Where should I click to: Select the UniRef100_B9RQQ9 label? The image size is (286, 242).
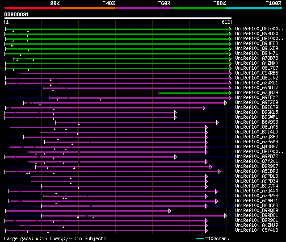point(257,211)
